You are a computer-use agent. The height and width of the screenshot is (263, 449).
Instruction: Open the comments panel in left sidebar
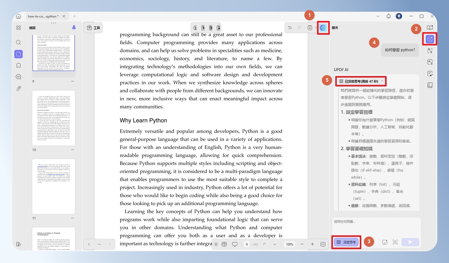pyautogui.click(x=19, y=77)
